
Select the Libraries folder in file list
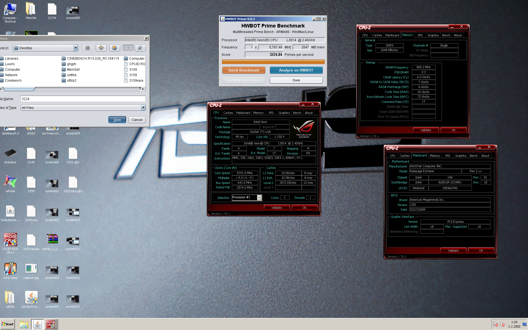point(9,58)
